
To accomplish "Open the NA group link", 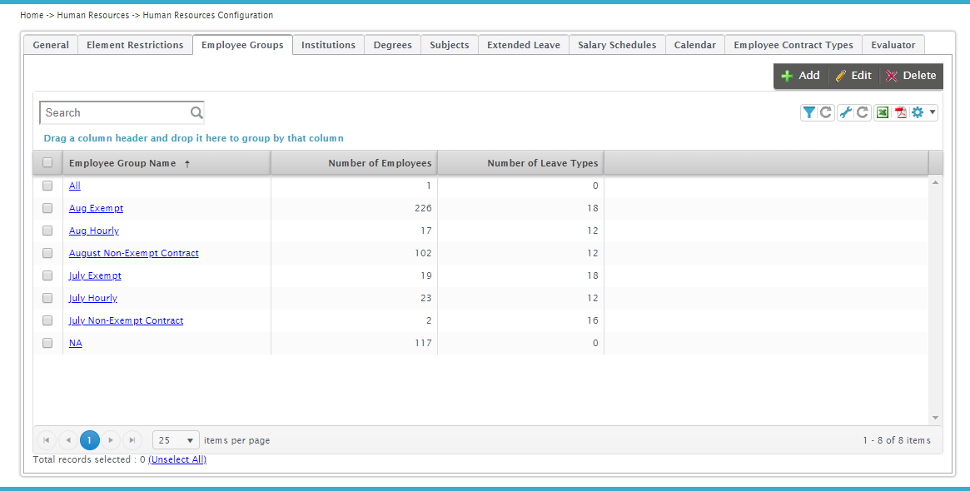I will tap(76, 343).
